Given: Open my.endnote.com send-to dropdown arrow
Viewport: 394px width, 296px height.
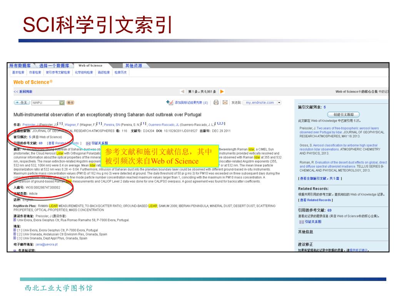Looking at the screenshot, I should 279,103.
